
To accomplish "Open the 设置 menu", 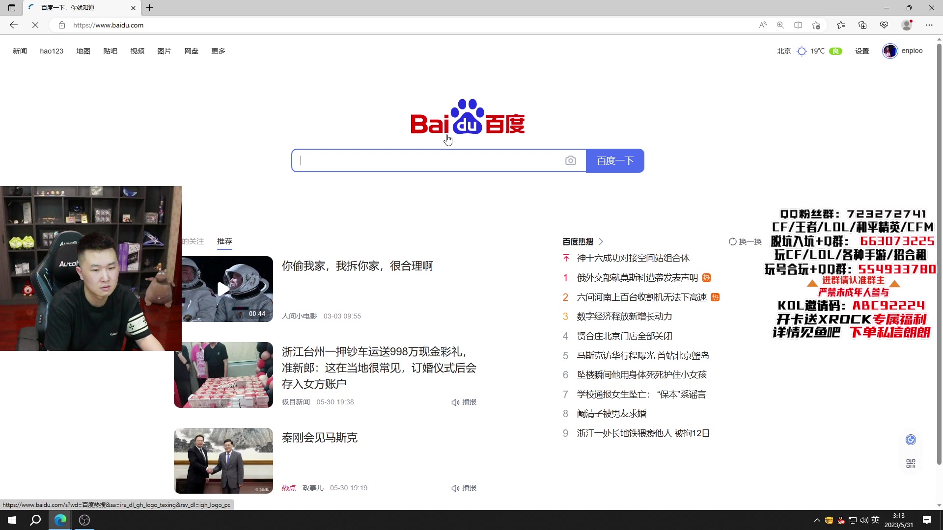I will point(862,51).
